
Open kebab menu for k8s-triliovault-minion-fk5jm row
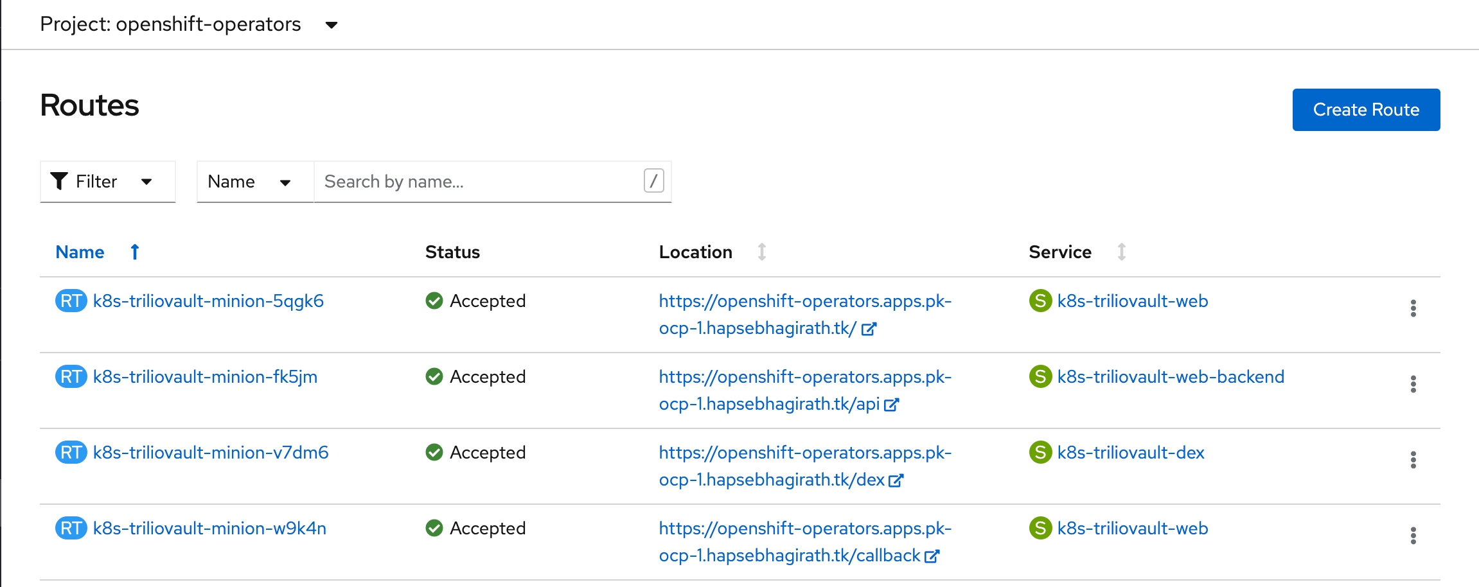[1413, 384]
